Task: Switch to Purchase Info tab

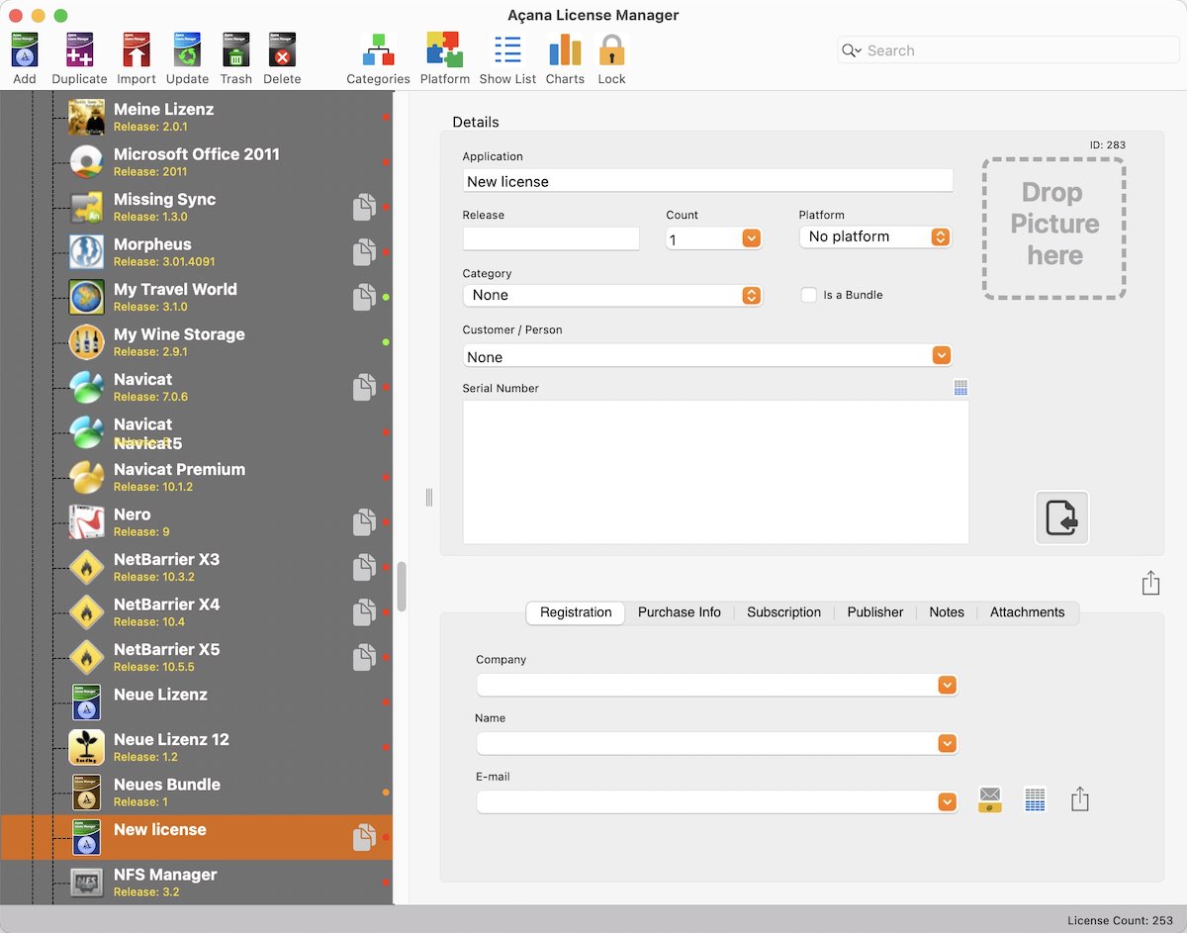Action: 680,612
